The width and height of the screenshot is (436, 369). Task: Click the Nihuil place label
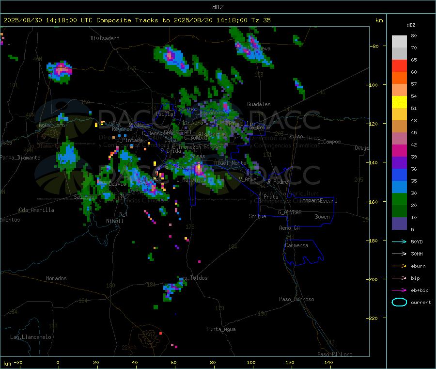point(114,221)
